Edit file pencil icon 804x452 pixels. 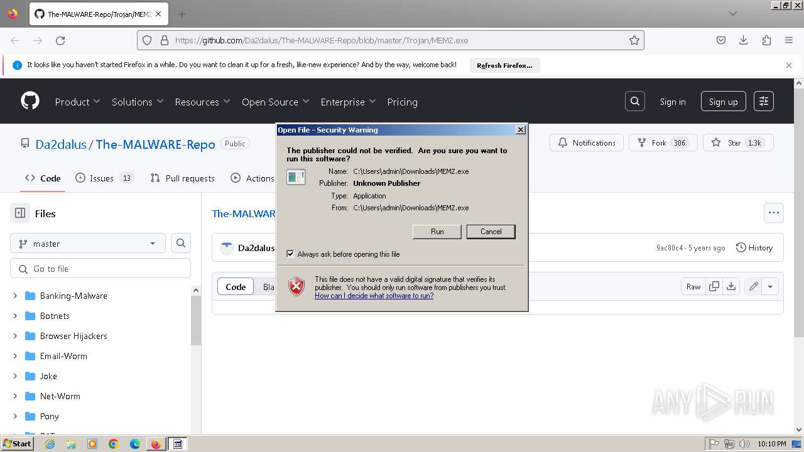pyautogui.click(x=753, y=286)
